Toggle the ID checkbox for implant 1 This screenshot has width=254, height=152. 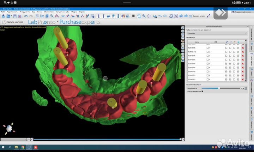click(208, 48)
